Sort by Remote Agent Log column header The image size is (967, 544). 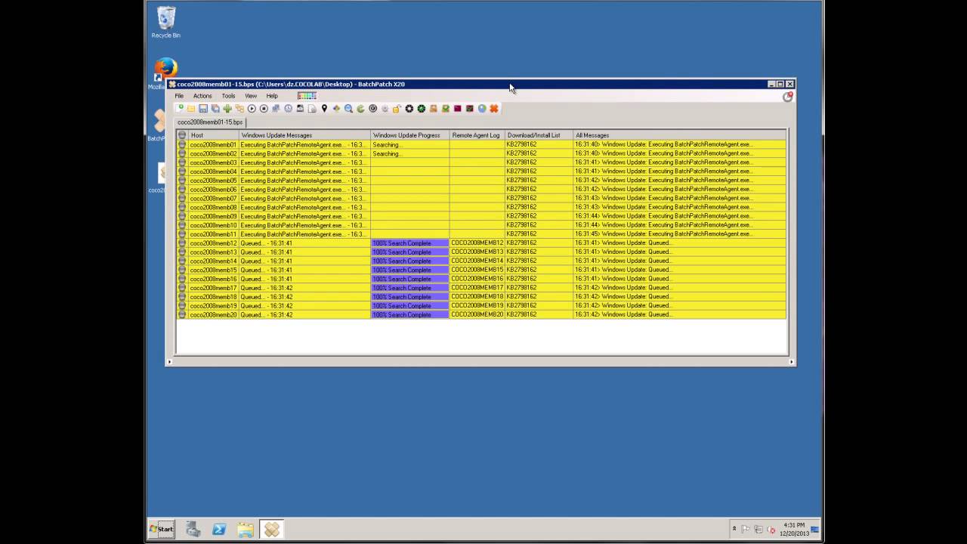477,135
